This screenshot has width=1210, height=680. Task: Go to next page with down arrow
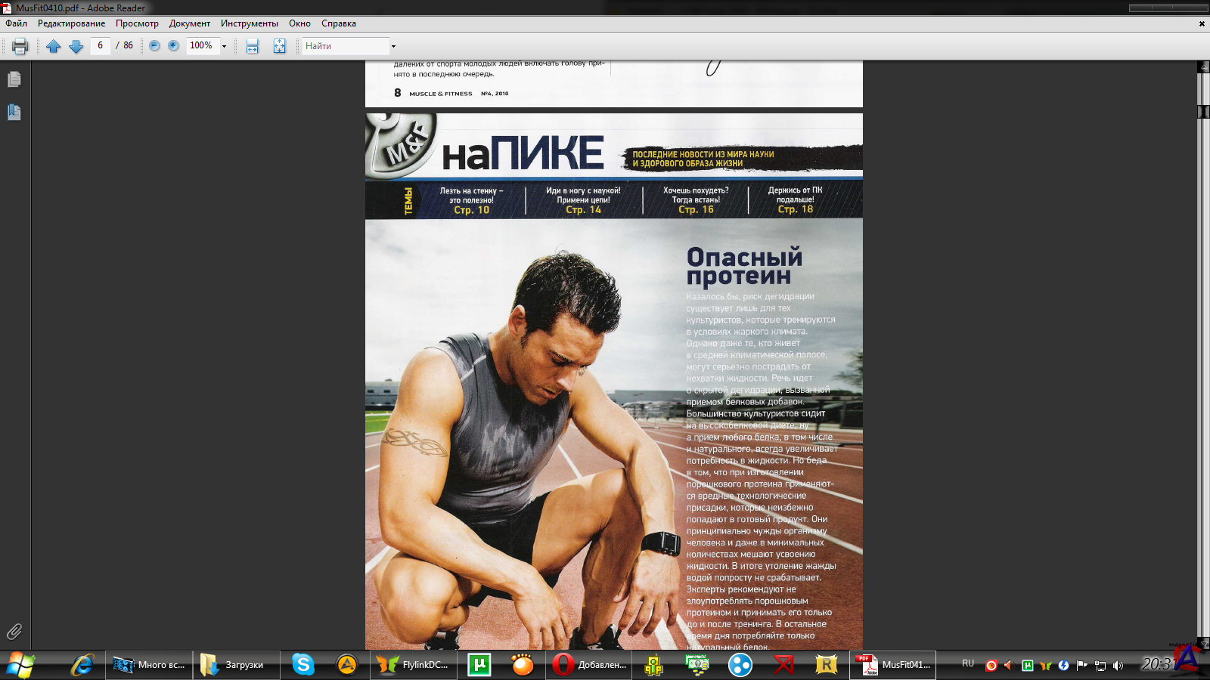pyautogui.click(x=76, y=46)
